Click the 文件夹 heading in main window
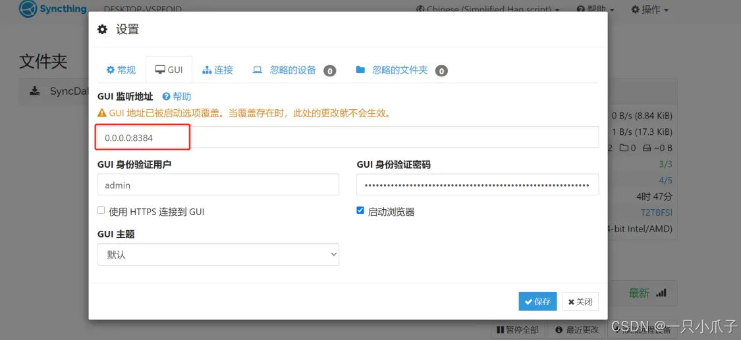The height and width of the screenshot is (340, 741). (43, 61)
